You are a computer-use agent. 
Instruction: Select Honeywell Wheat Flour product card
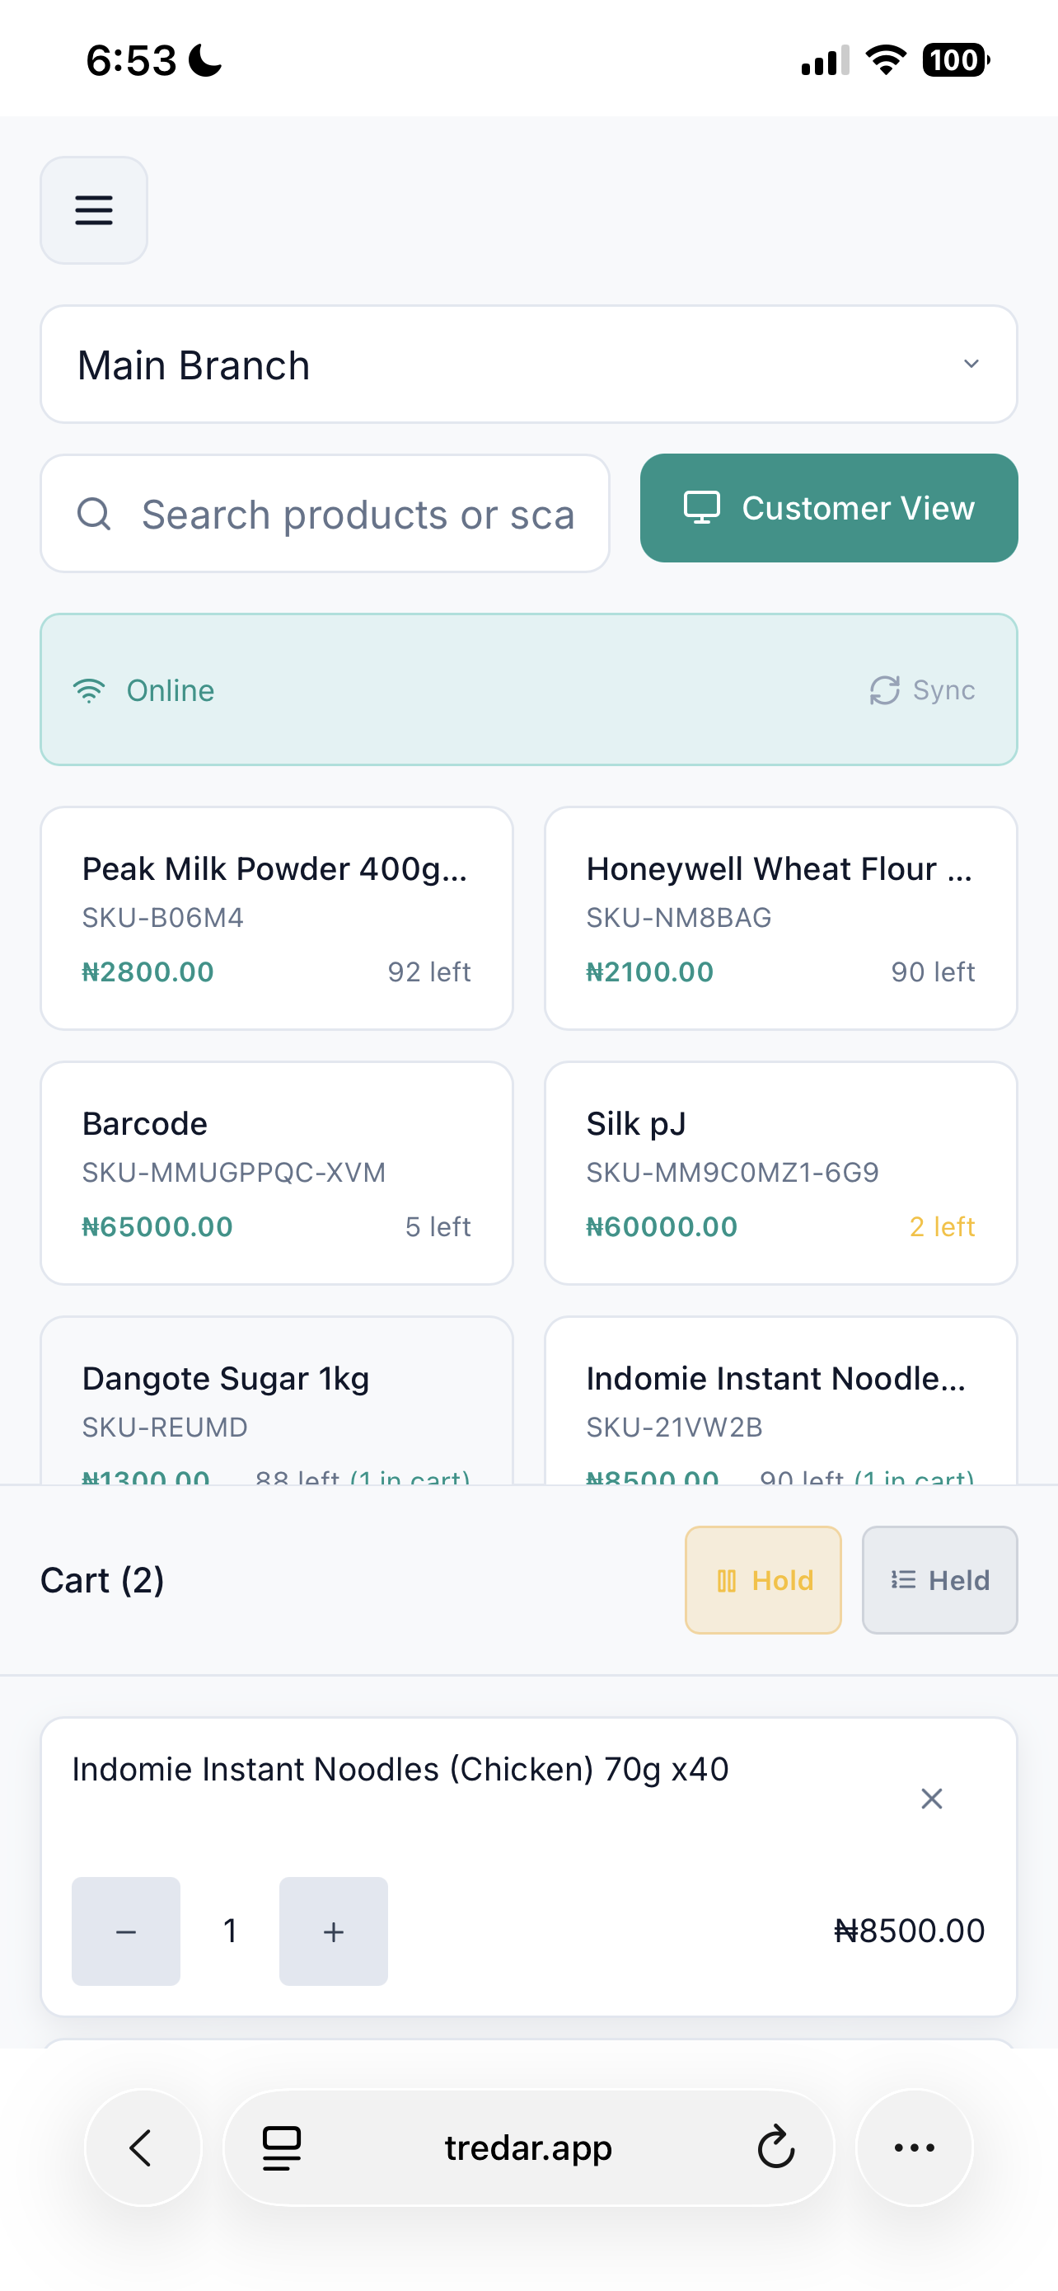click(780, 918)
